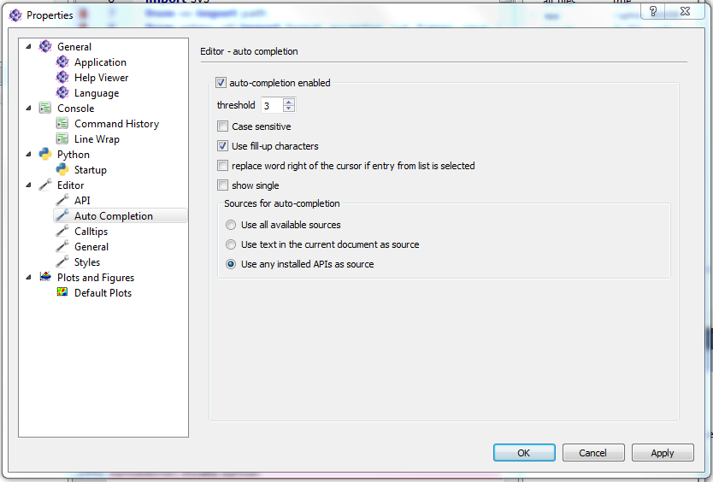Click the Plots and Figures chart icon
This screenshot has width=713, height=482.
(x=45, y=277)
